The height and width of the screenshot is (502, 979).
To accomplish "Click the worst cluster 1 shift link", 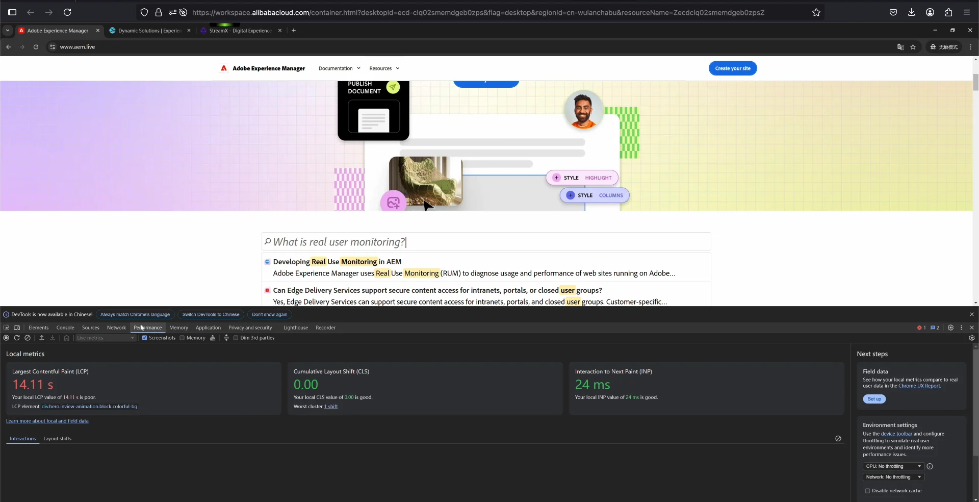I will [x=331, y=407].
